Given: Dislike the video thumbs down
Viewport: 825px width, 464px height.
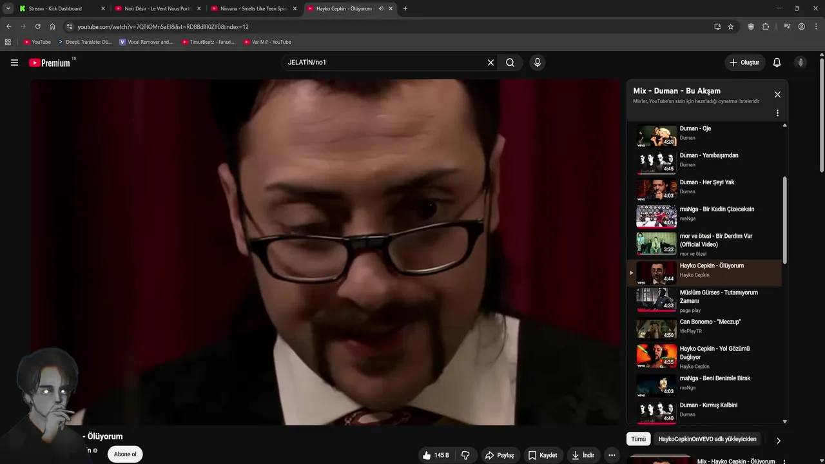Looking at the screenshot, I should [x=465, y=455].
